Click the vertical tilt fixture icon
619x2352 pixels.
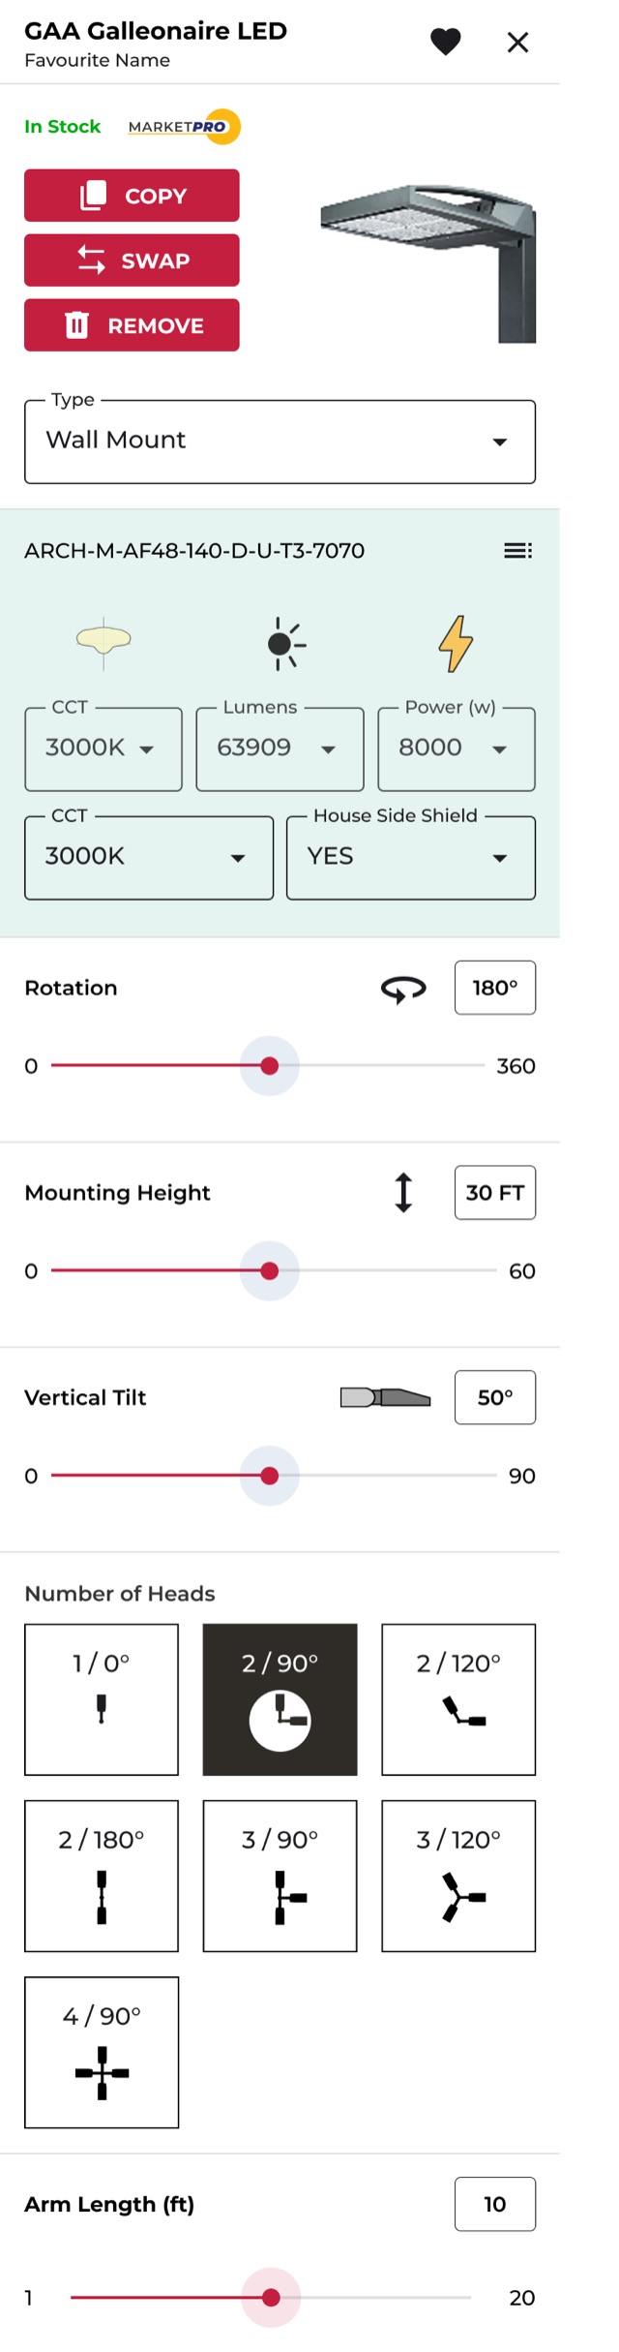pyautogui.click(x=385, y=1397)
